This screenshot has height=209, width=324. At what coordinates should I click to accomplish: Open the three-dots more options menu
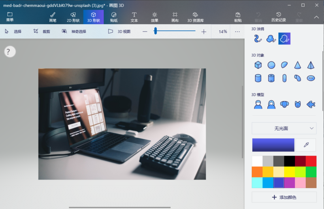[237, 32]
